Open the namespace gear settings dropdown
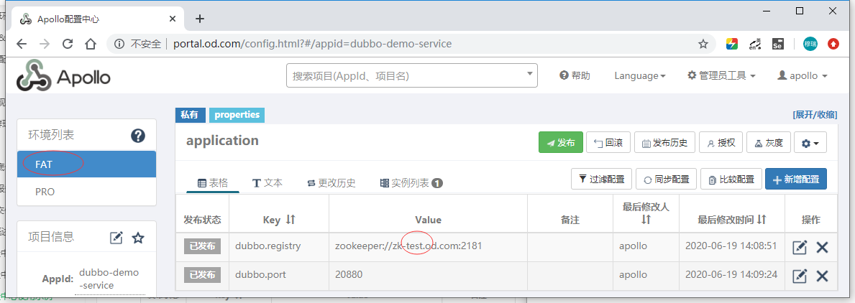Image resolution: width=855 pixels, height=303 pixels. tap(810, 143)
